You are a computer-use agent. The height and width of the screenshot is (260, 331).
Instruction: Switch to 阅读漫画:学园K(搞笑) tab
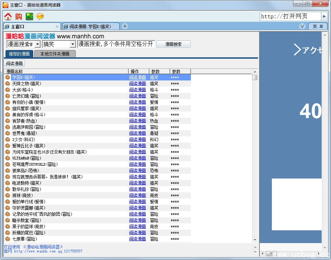point(91,27)
